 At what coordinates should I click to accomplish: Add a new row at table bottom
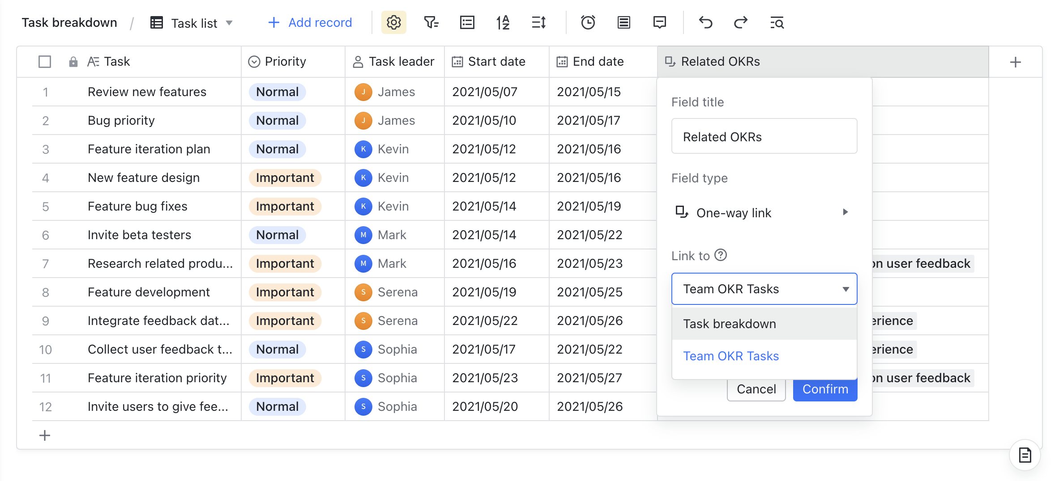pyautogui.click(x=45, y=435)
